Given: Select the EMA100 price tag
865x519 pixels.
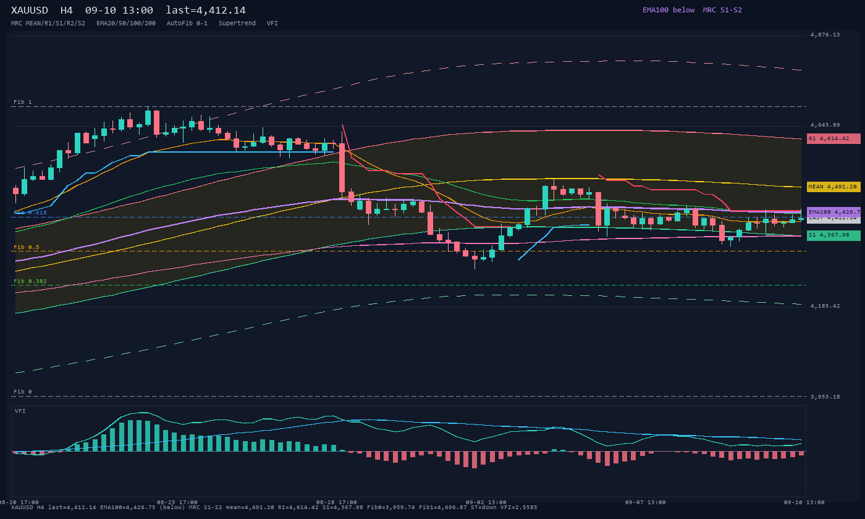Looking at the screenshot, I should 833,212.
